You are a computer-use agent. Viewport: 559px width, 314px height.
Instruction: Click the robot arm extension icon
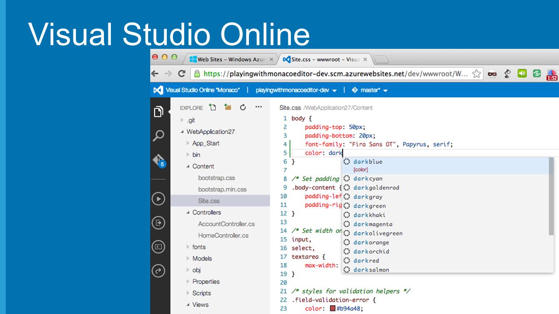(507, 74)
